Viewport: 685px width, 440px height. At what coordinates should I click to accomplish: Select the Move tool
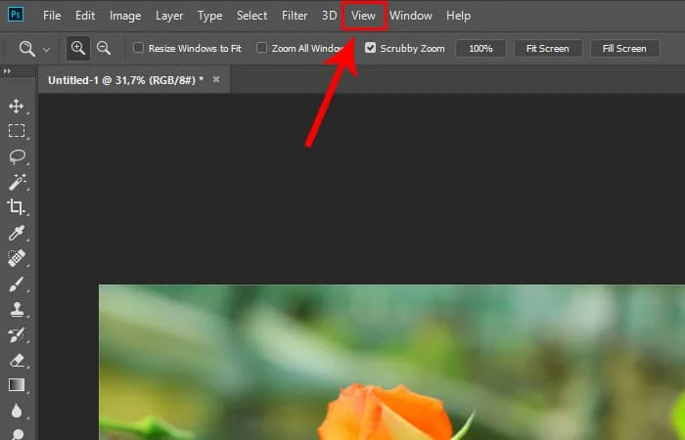[x=17, y=106]
